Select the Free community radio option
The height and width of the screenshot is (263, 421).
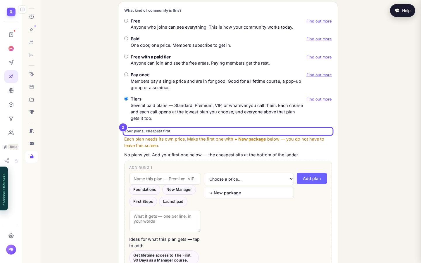click(x=126, y=21)
